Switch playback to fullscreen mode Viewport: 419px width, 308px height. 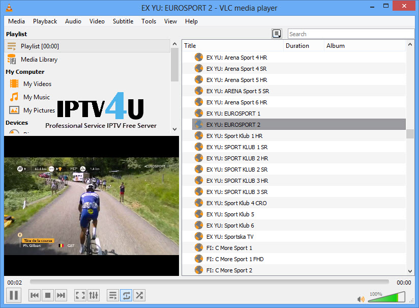80,295
